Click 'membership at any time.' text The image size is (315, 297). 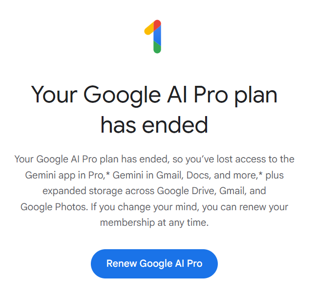click(154, 223)
